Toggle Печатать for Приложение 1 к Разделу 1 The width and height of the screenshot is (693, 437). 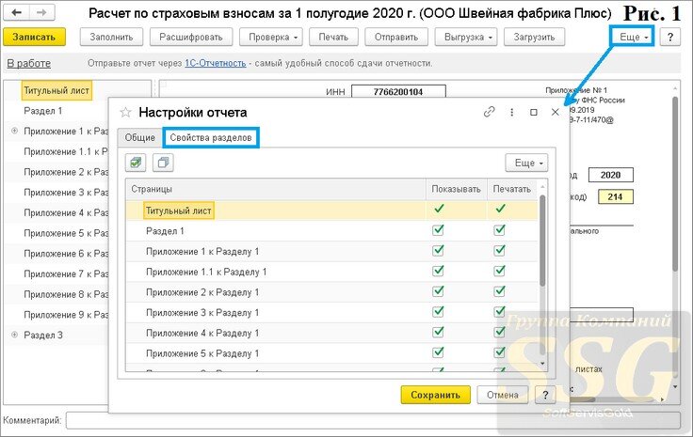click(x=499, y=251)
